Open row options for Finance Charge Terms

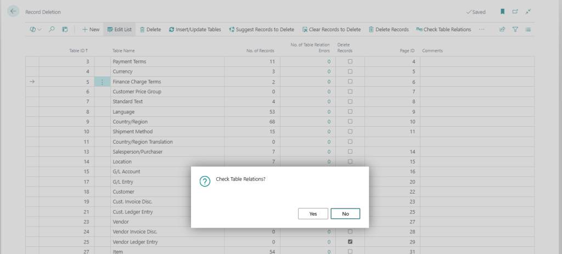point(102,82)
